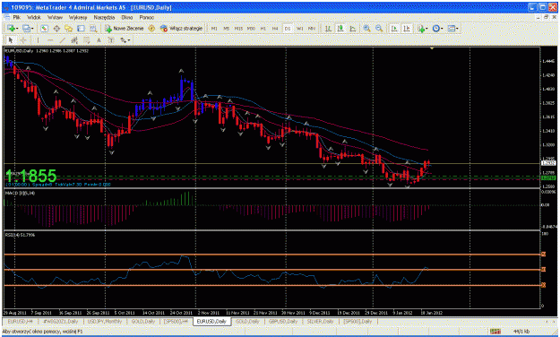Viewport: 560px width, 337px height.
Task: Select the equidistant channel tool
Action: coord(74,40)
